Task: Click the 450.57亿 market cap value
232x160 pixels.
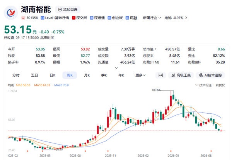Action: [x=172, y=49]
